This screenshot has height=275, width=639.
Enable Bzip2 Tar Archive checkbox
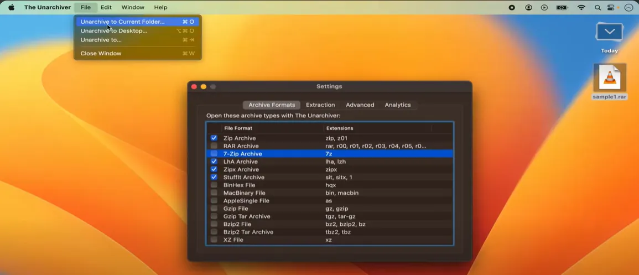(214, 232)
